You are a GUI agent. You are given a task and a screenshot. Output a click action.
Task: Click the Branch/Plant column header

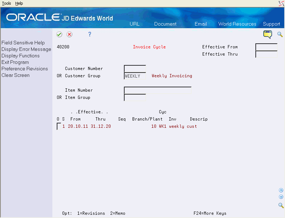coord(147,119)
